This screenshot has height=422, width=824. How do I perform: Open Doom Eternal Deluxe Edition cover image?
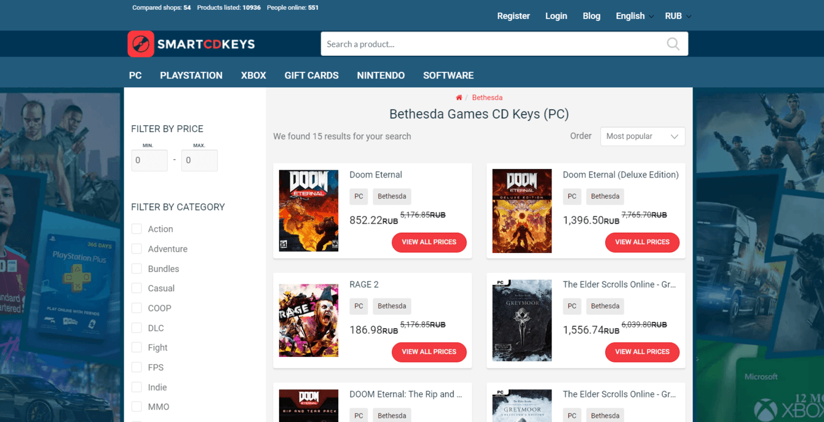[x=522, y=211]
